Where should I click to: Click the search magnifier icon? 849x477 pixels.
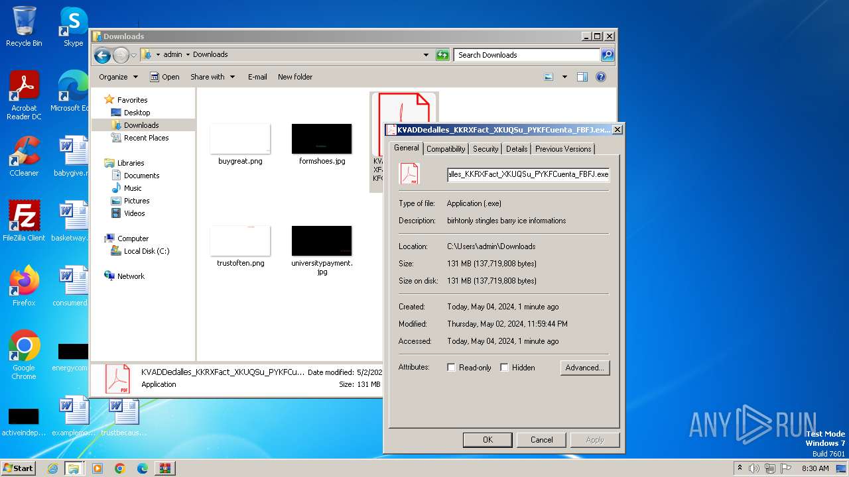(607, 55)
